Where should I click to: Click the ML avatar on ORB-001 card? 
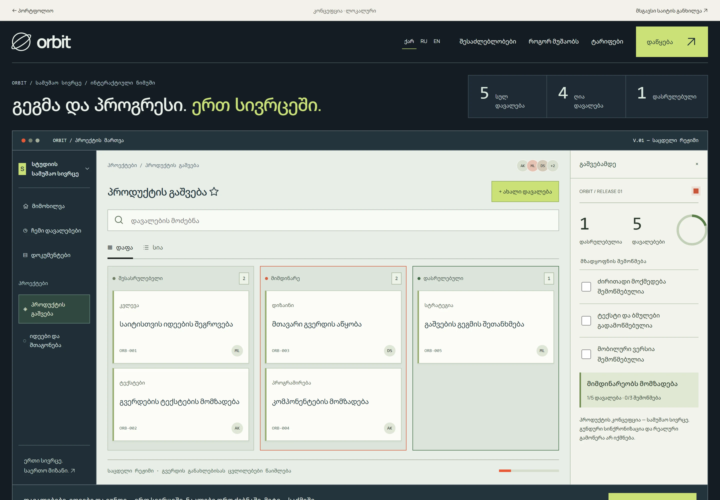point(237,350)
